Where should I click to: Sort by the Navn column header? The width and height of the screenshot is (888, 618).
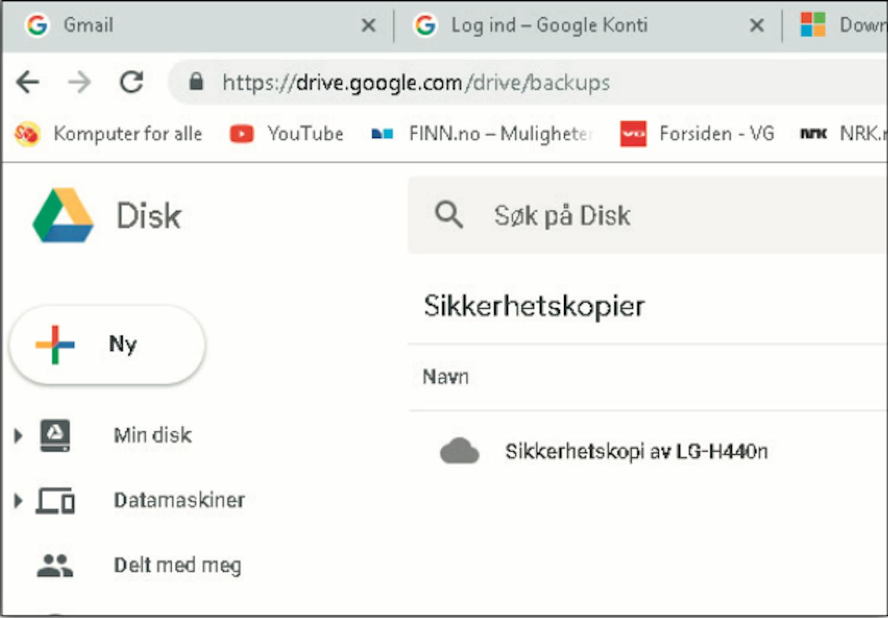[446, 377]
